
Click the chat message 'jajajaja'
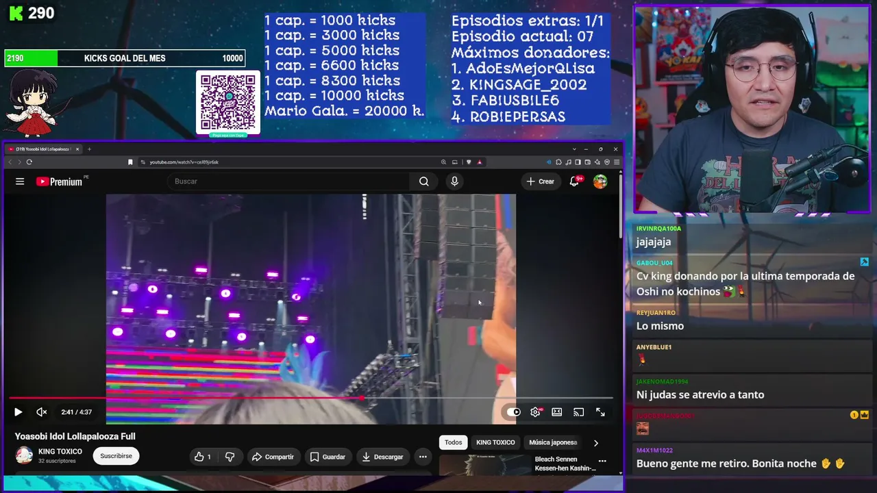coord(654,242)
